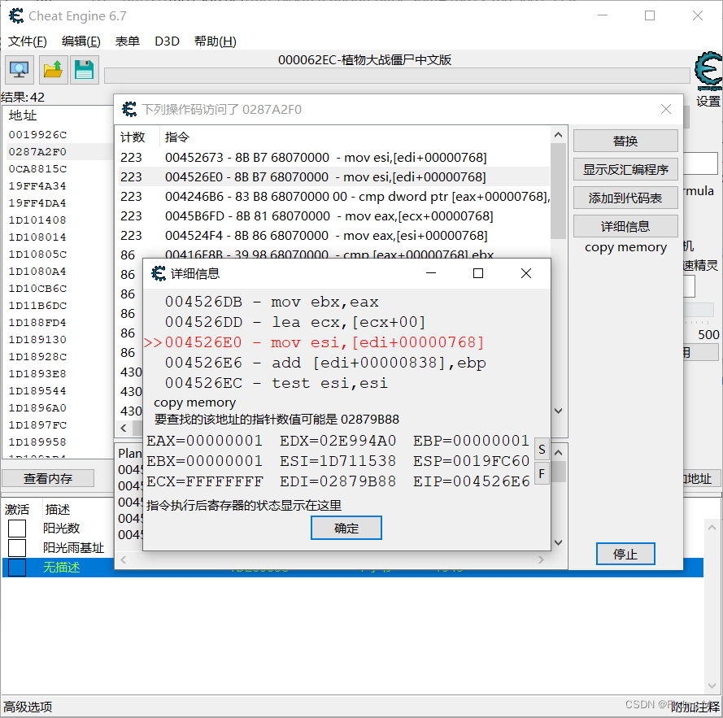Open the 文件(F) menu

[27, 41]
